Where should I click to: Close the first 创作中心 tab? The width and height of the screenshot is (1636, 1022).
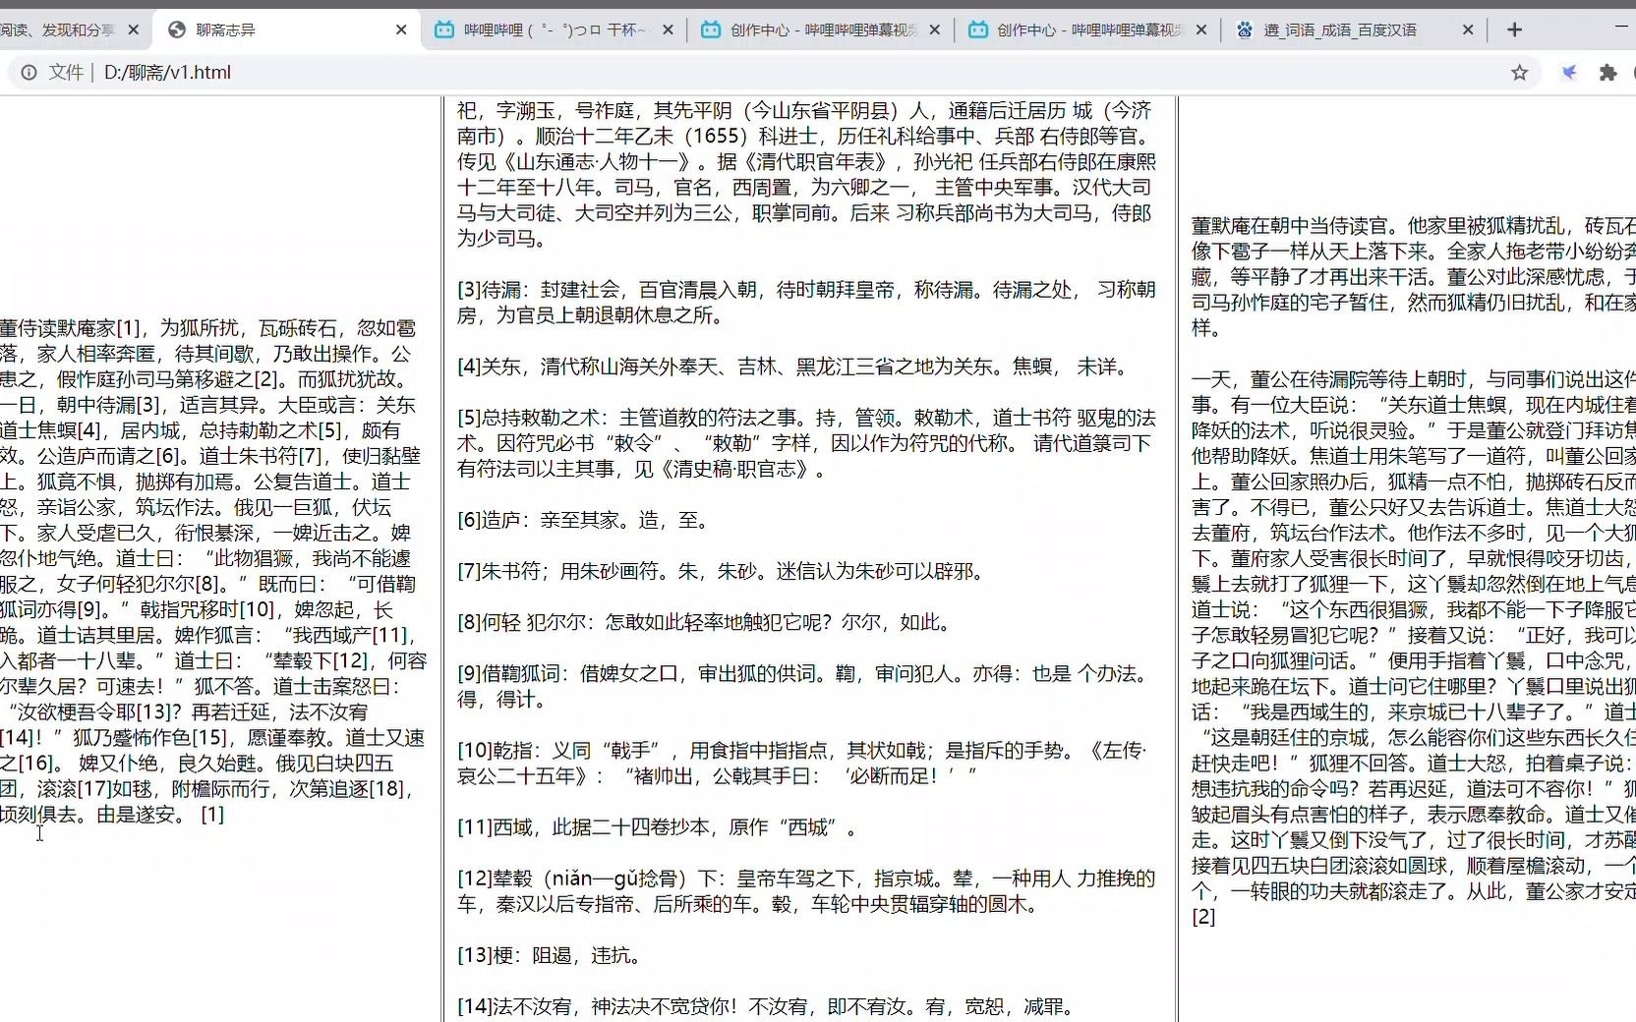pyautogui.click(x=935, y=30)
